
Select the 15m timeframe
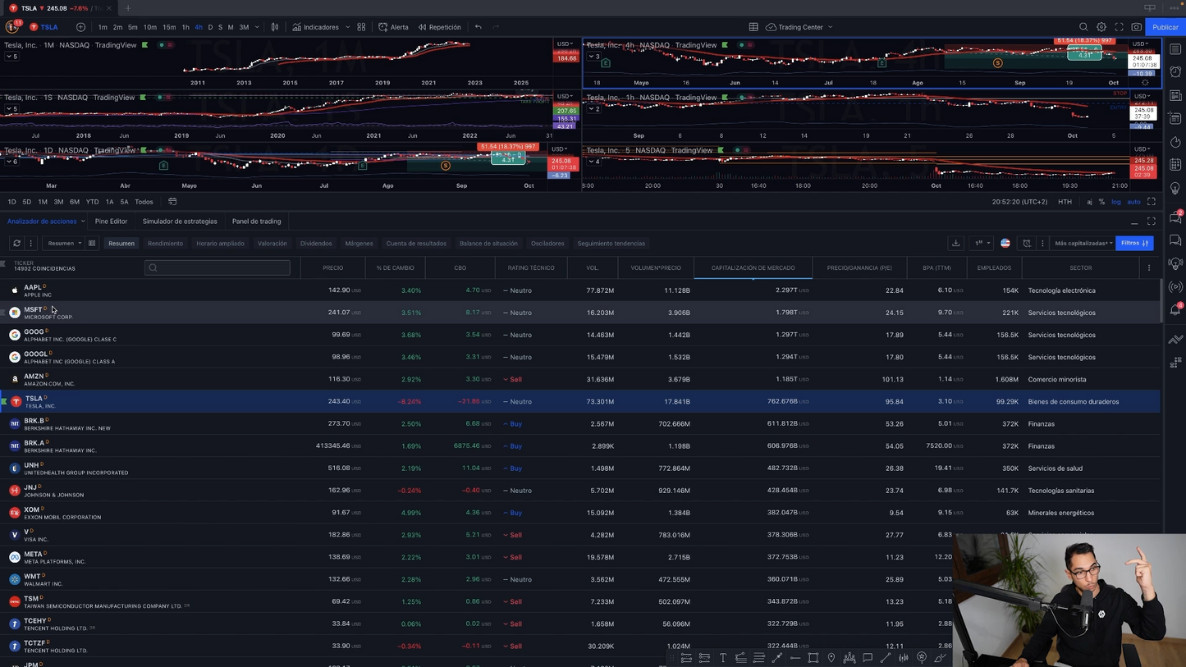[x=168, y=27]
